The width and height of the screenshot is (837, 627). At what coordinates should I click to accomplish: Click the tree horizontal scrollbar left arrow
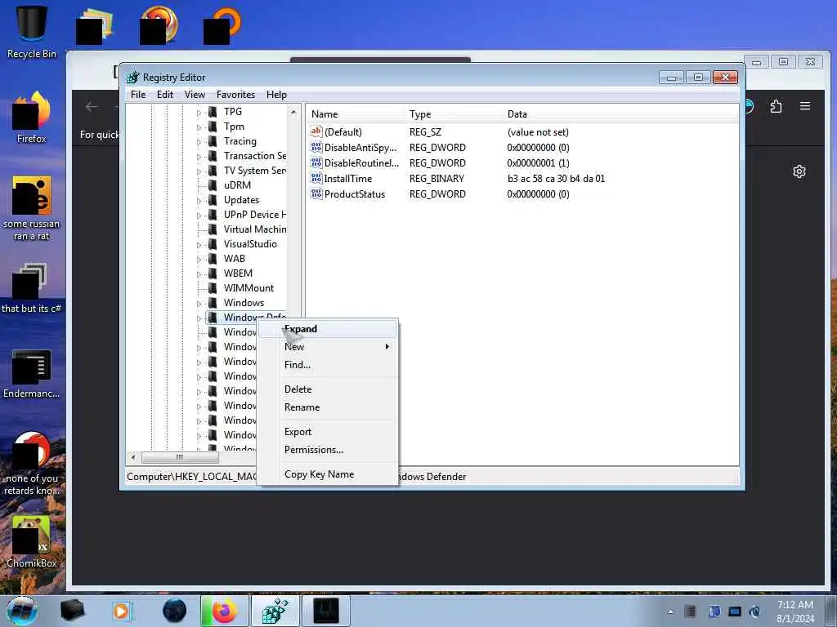pos(133,457)
